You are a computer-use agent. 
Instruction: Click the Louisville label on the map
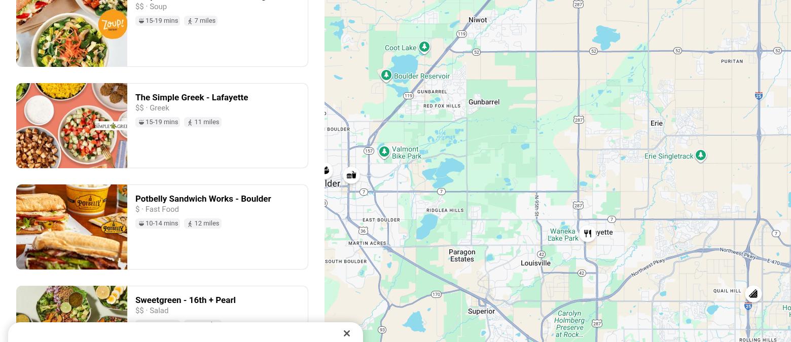(535, 263)
